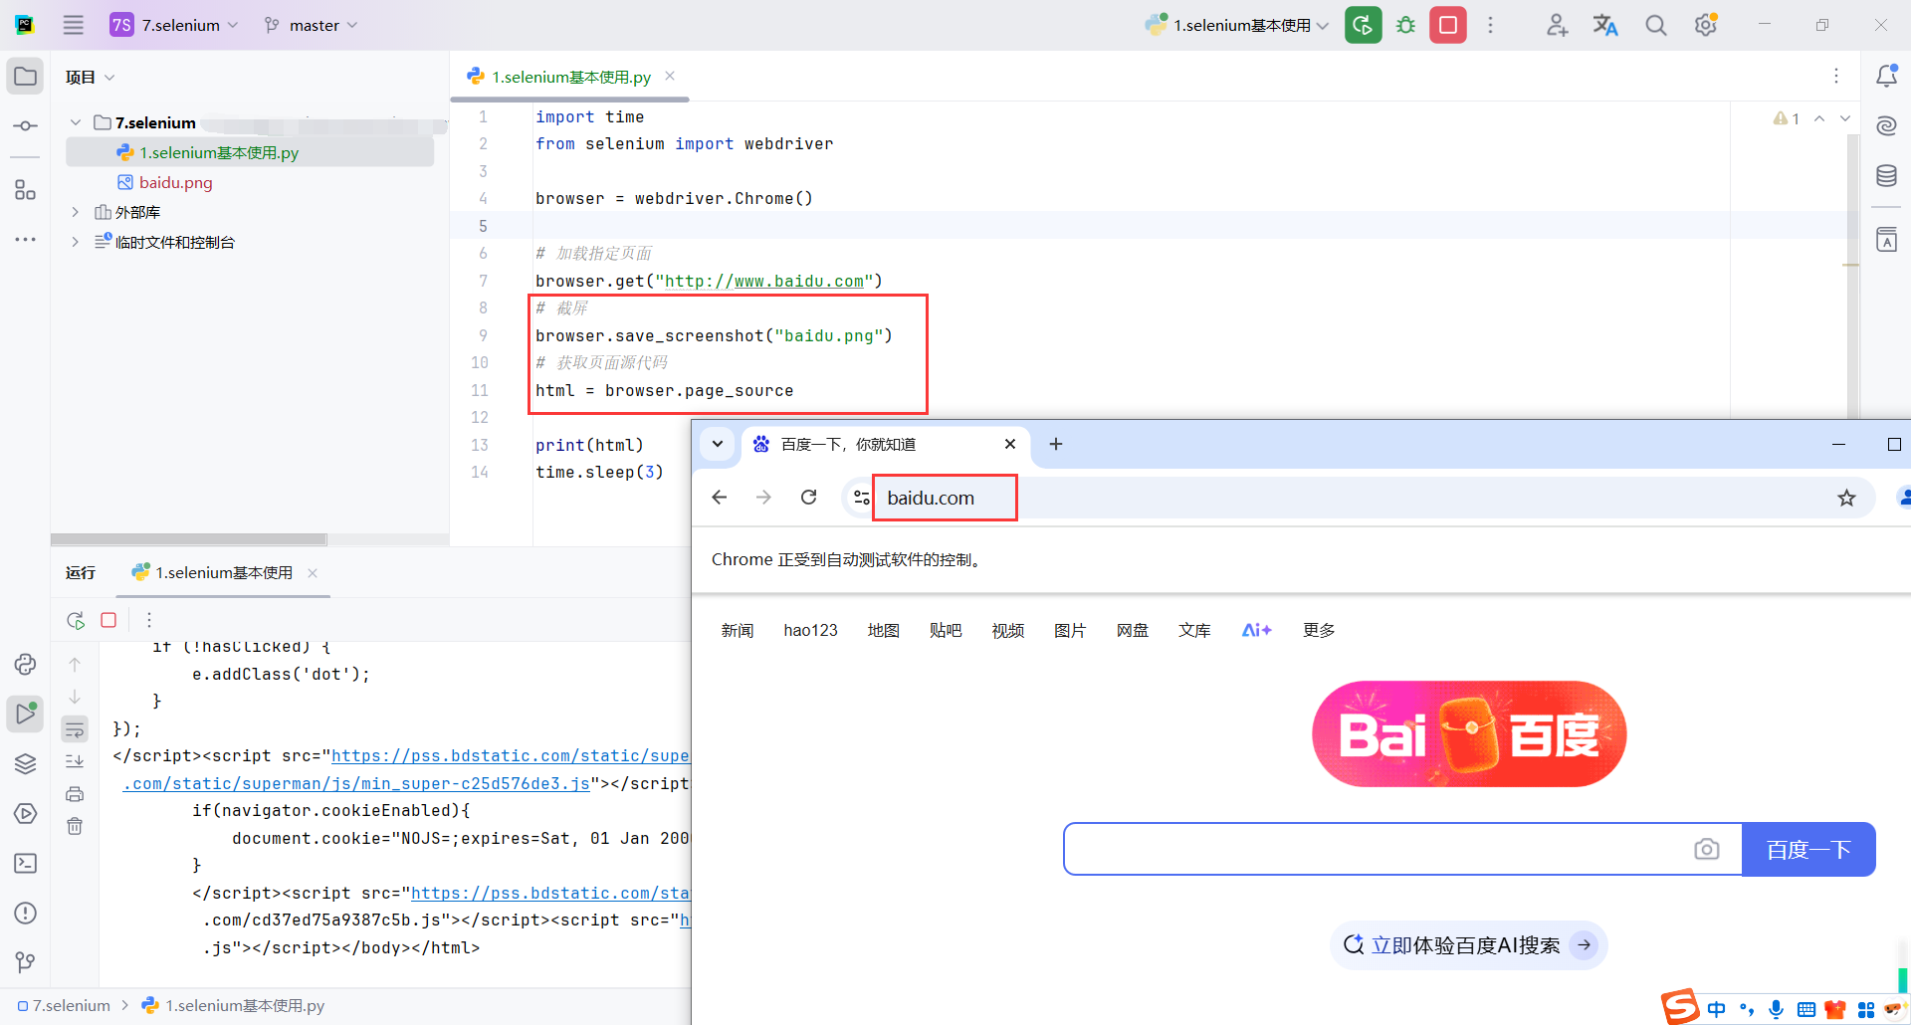Close the 1.selenium基本使用 run tab

coord(313,572)
